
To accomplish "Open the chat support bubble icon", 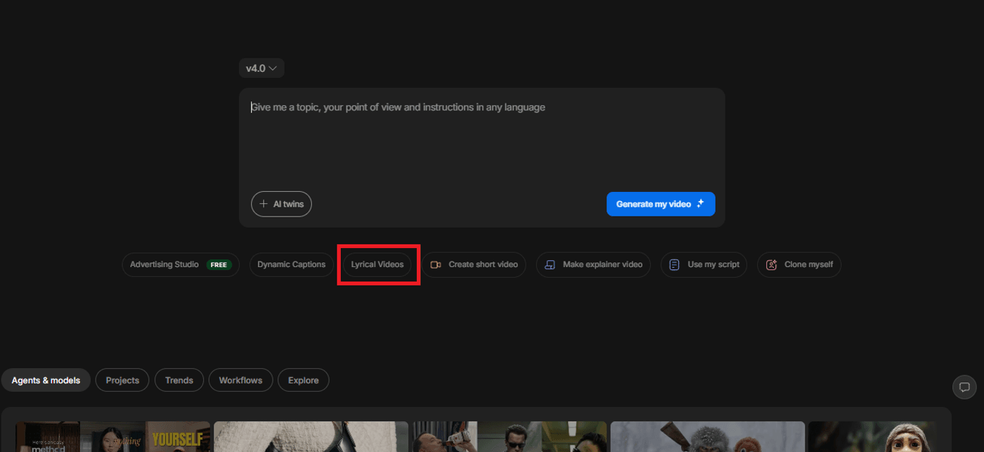I will pos(964,387).
